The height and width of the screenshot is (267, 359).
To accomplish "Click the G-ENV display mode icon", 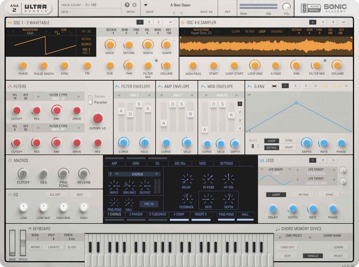I will (x=274, y=86).
